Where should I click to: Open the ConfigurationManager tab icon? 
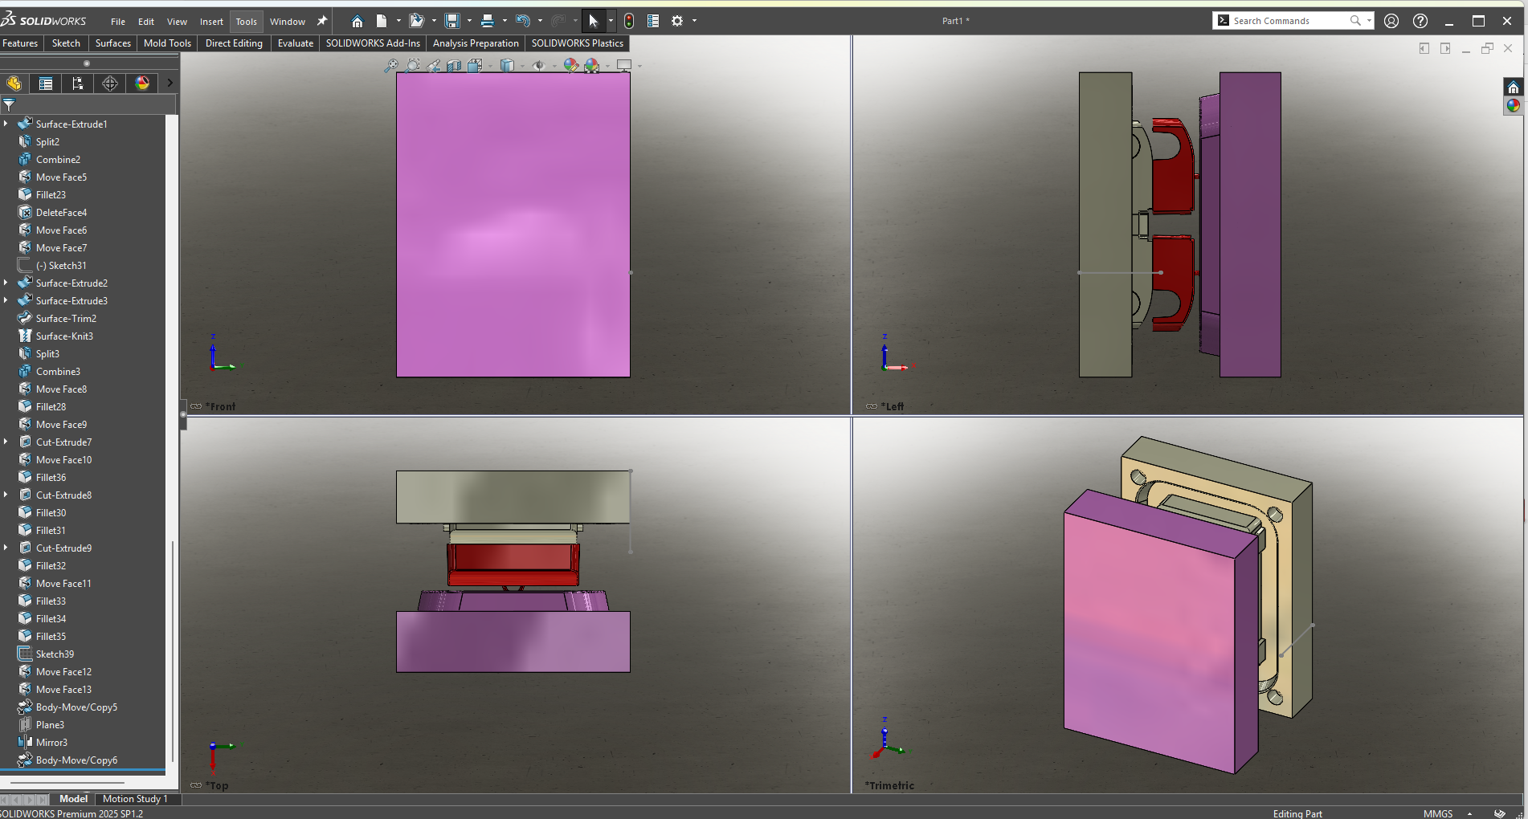pos(78,84)
